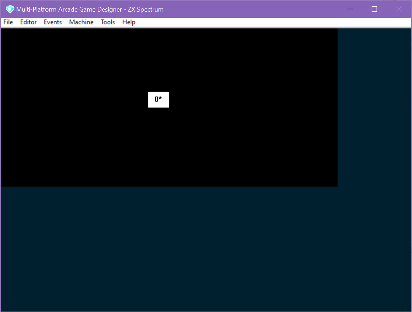This screenshot has height=312, width=412.
Task: Open the File menu
Action: [x=8, y=22]
